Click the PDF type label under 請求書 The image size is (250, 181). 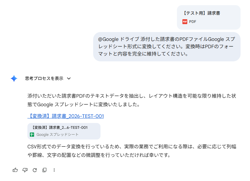[x=192, y=22]
